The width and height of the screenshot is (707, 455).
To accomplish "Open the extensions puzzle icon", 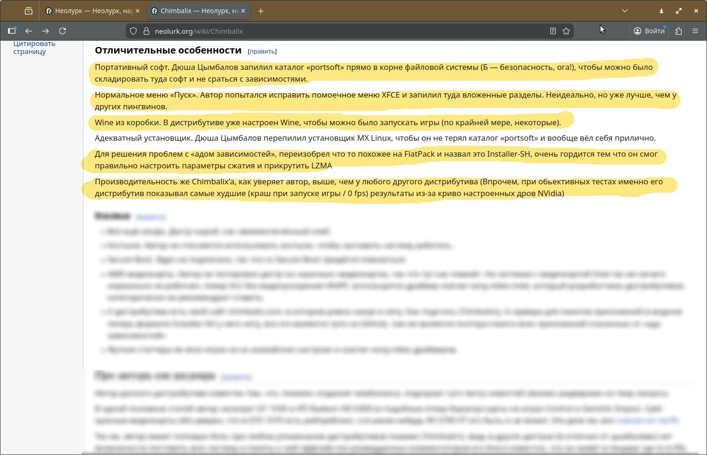I will tap(678, 31).
